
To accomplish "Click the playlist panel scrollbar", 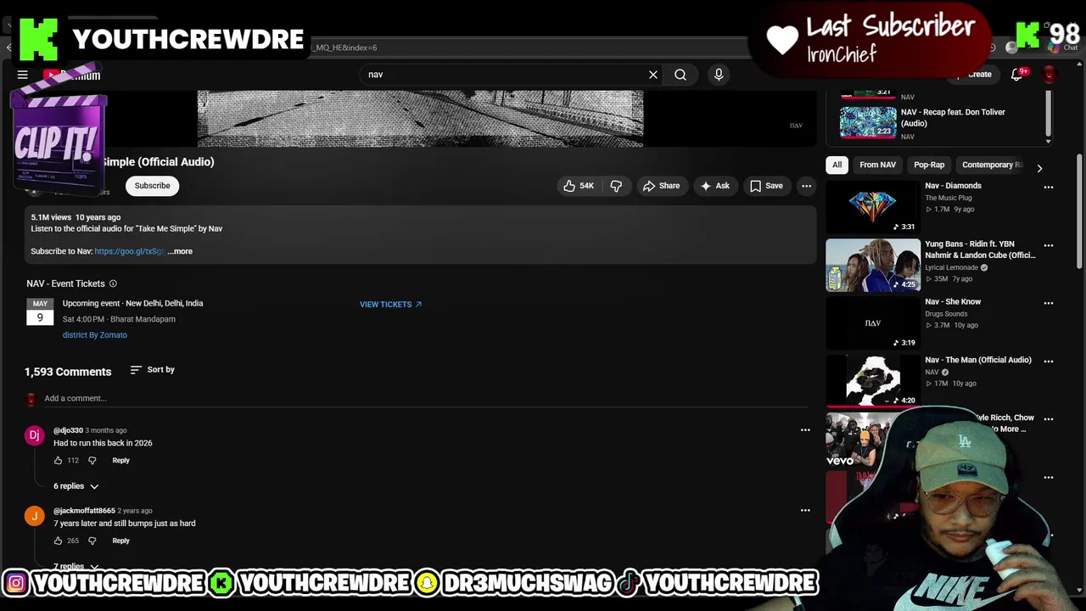I will [x=1049, y=115].
